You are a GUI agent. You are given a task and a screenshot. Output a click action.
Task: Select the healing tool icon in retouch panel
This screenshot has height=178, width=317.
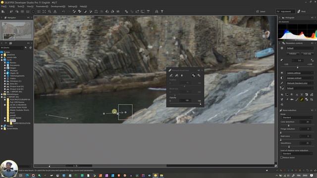tap(199, 76)
